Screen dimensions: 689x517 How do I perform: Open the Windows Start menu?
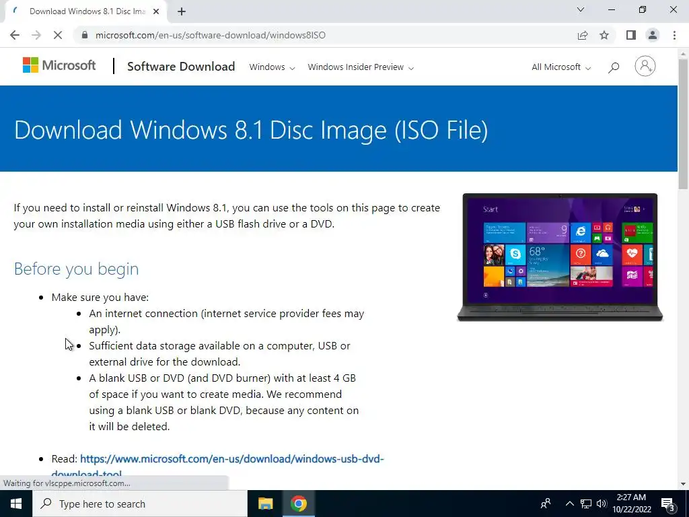16,504
